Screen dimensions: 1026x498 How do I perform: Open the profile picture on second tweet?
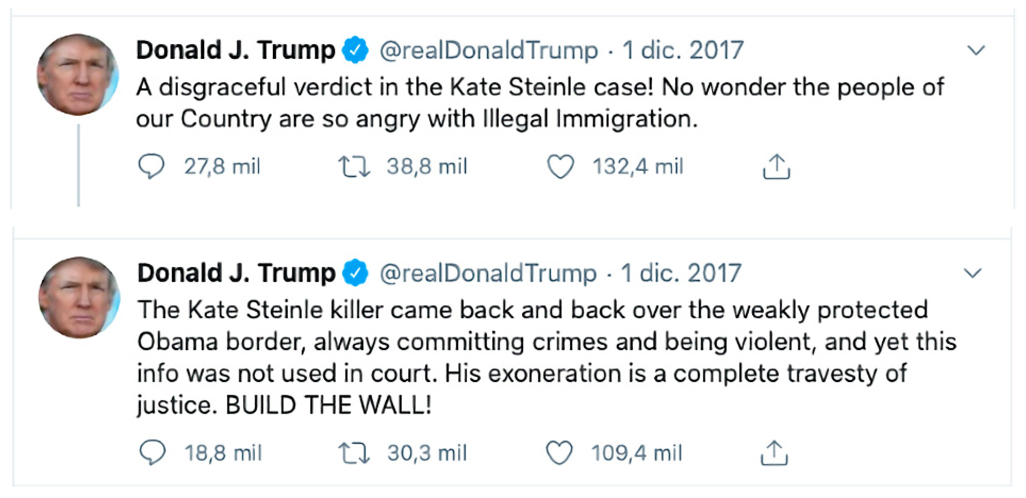tap(79, 298)
